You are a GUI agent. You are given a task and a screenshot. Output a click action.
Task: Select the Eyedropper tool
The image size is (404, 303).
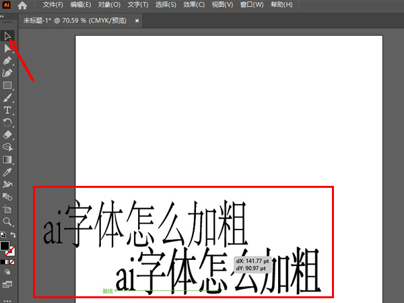[x=7, y=172]
